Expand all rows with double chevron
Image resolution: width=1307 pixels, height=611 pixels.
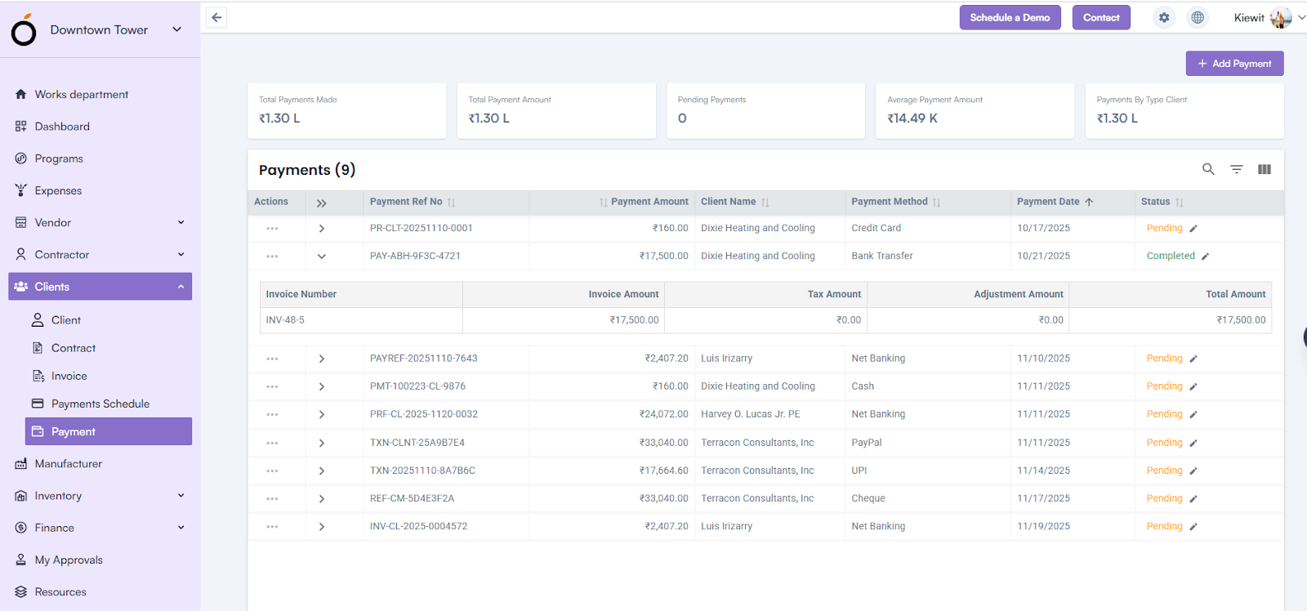click(322, 203)
